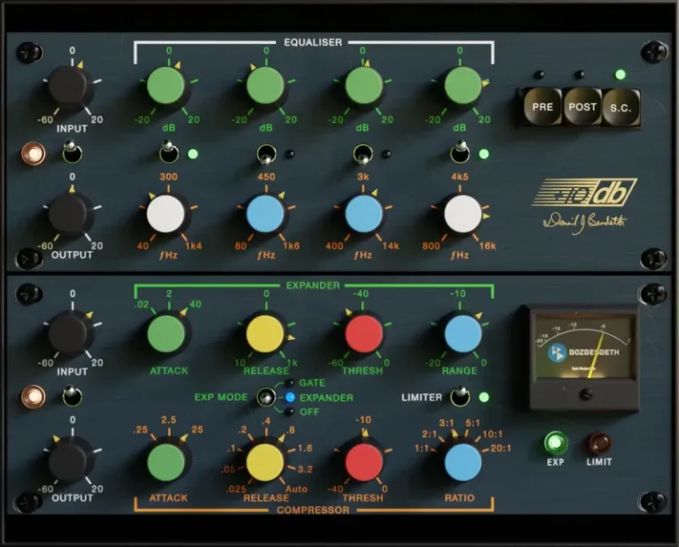This screenshot has height=547, width=679.
Task: Click the dynamics power indicator lamp
Action: click(34, 397)
